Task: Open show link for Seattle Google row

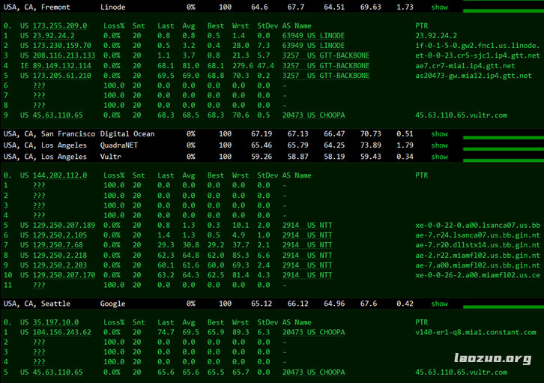Action: [x=439, y=304]
